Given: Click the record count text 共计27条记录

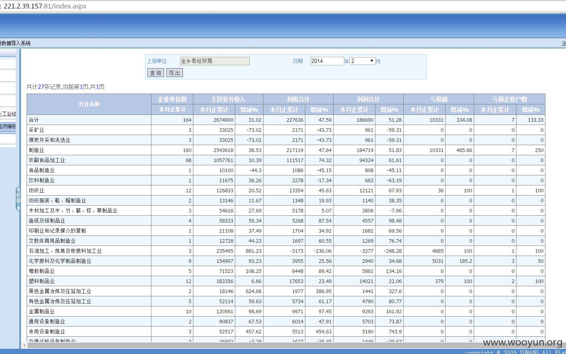Looking at the screenshot, I should 44,87.
